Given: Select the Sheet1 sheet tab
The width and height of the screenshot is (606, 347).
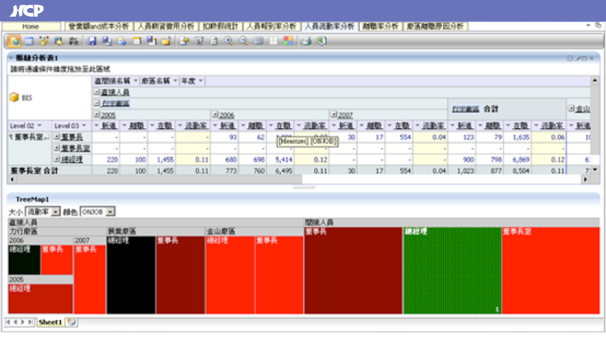Looking at the screenshot, I should point(50,321).
